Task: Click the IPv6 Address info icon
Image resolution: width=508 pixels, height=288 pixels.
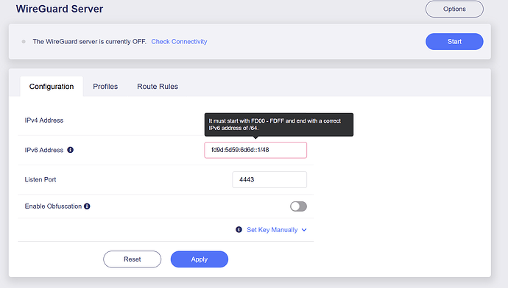Action: point(70,150)
